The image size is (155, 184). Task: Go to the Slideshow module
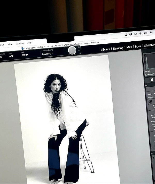pyautogui.click(x=150, y=45)
